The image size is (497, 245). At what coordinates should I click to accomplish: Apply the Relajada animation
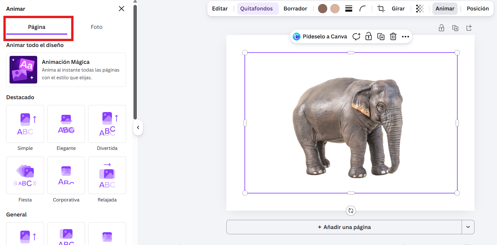107,175
